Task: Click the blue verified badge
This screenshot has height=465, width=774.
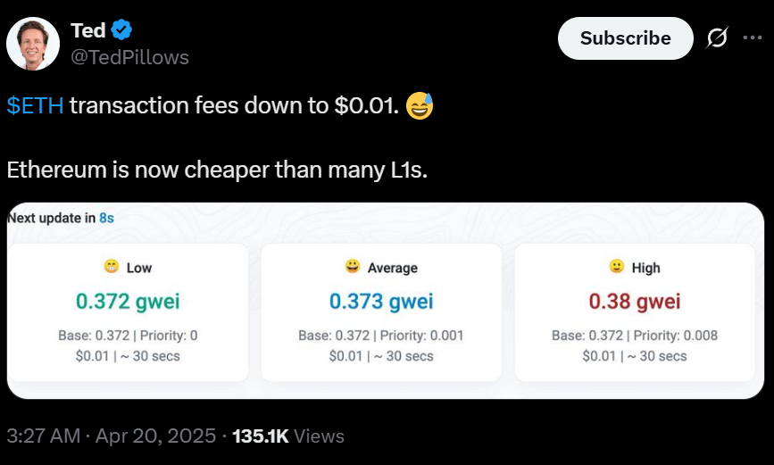Action: click(122, 30)
